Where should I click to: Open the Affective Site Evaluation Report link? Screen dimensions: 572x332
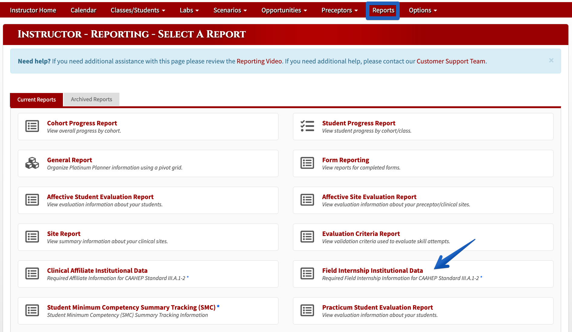point(369,197)
